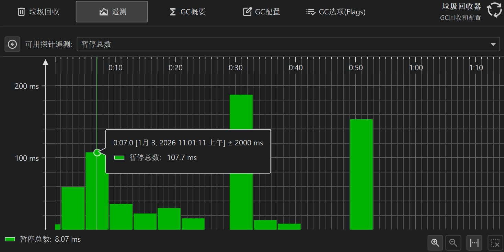Click the 100 ms axis label
Image resolution: width=504 pixels, height=252 pixels.
[x=27, y=158]
